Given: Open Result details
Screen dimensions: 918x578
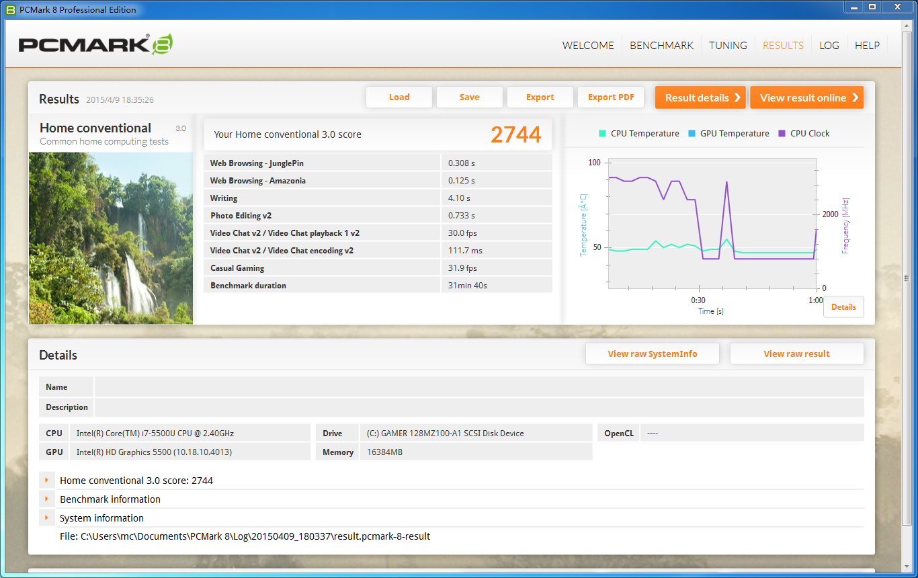Looking at the screenshot, I should click(x=700, y=97).
